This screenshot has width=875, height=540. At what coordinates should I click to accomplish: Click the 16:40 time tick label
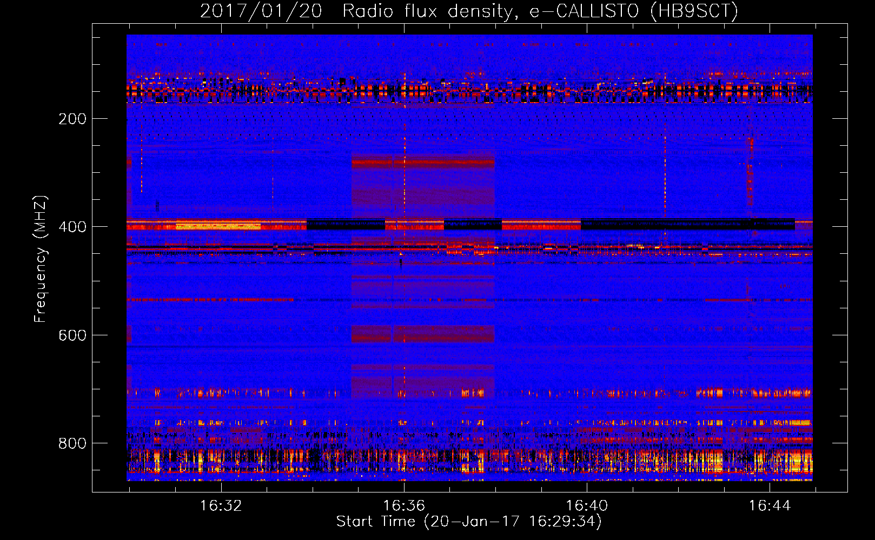point(587,506)
